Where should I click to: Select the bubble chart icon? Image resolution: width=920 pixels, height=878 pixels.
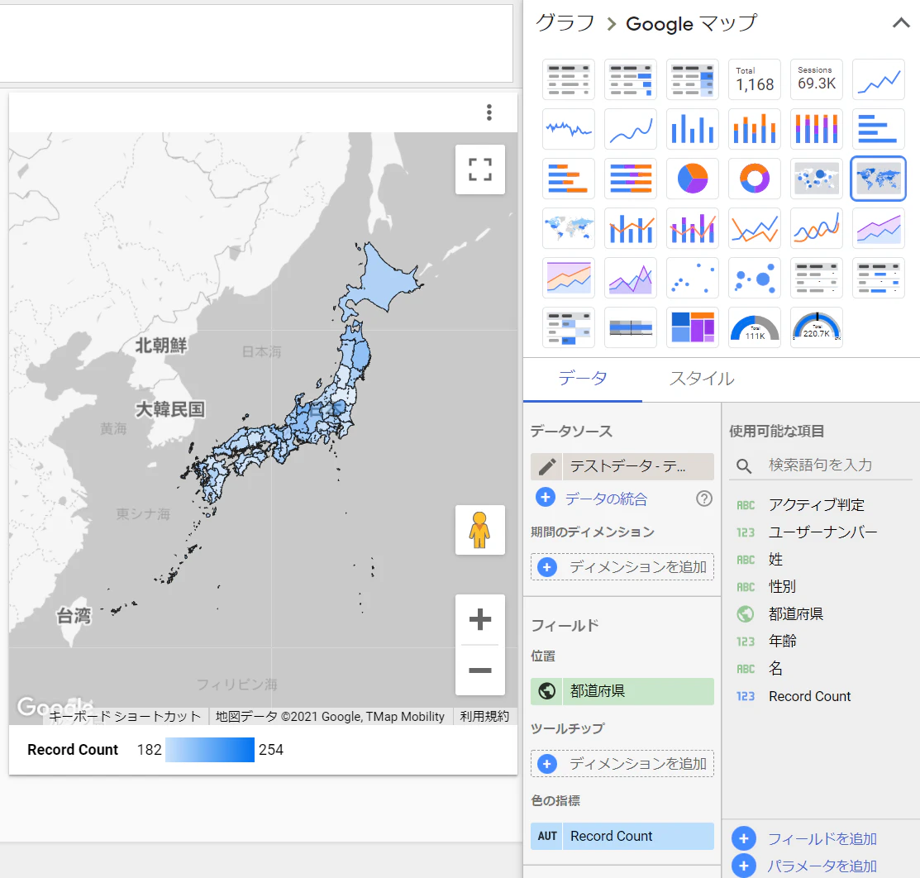(x=755, y=278)
